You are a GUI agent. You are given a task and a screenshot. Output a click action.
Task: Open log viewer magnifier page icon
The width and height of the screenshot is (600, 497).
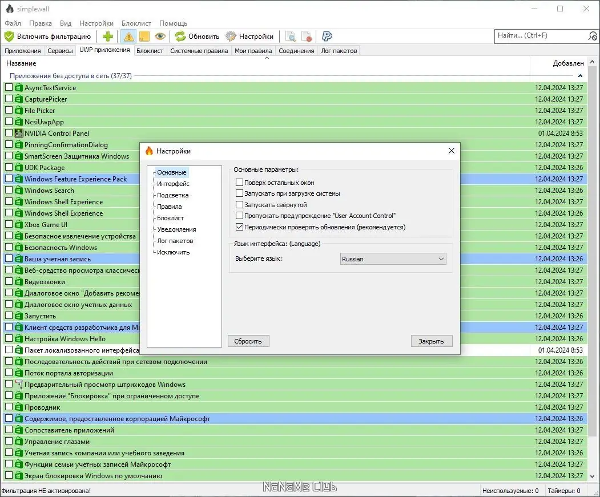291,37
